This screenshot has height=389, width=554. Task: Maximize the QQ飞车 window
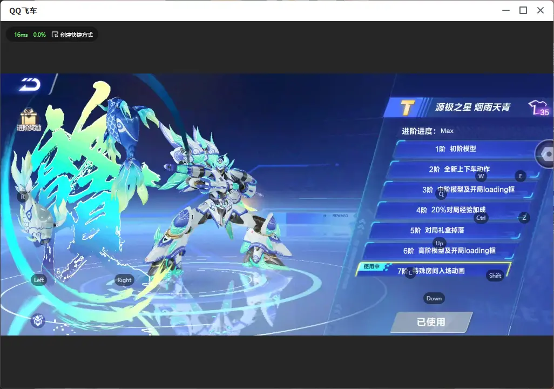tap(523, 11)
